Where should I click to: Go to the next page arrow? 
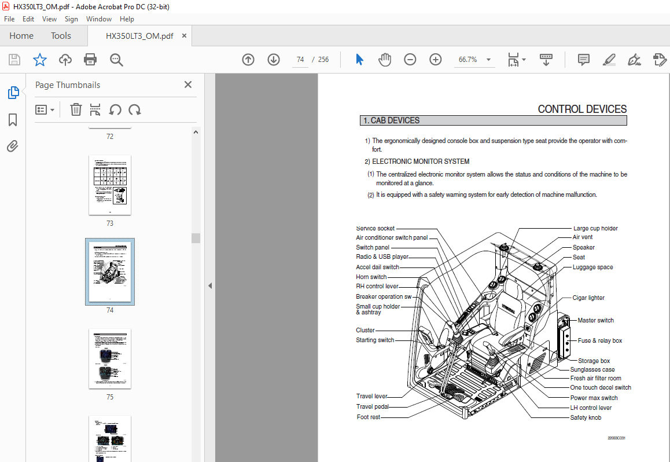[274, 60]
